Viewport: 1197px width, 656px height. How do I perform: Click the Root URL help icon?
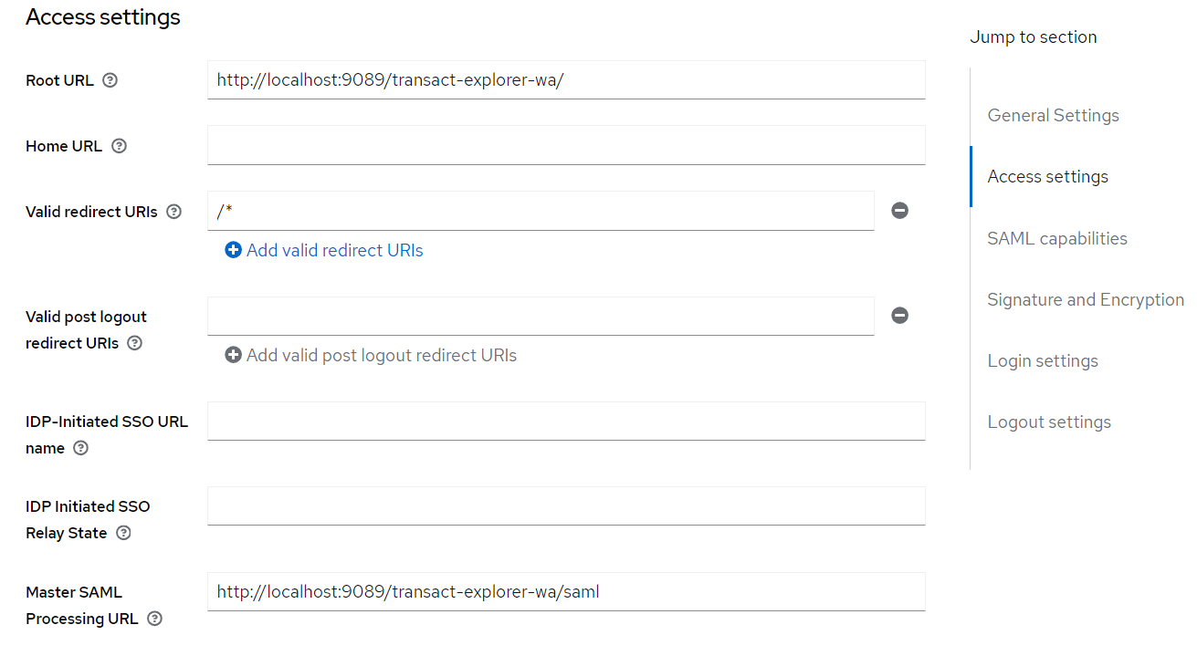pos(110,80)
